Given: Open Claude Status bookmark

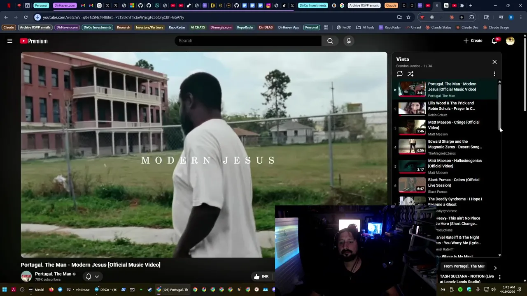Looking at the screenshot, I should [x=438, y=28].
